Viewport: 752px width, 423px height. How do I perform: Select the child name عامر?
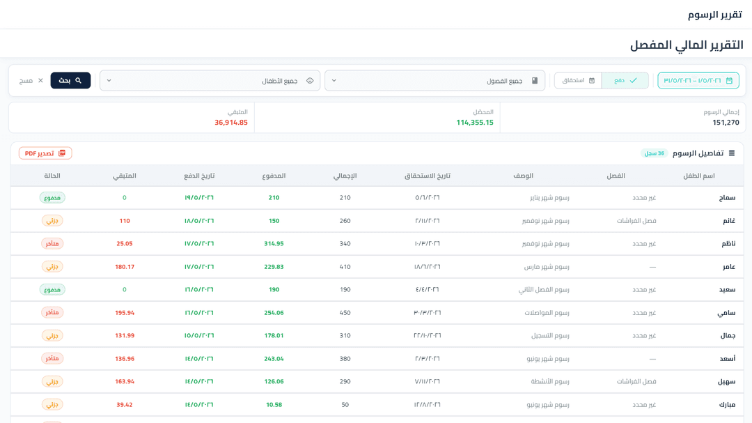click(x=729, y=267)
